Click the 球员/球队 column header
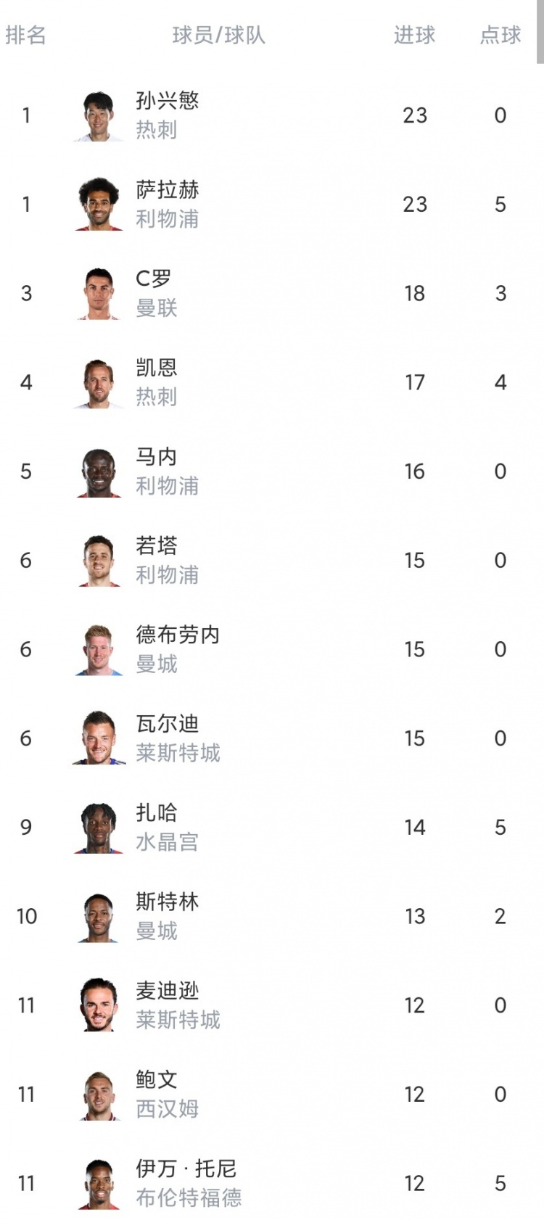Screen dimensions: 544x1220 pyautogui.click(x=219, y=35)
